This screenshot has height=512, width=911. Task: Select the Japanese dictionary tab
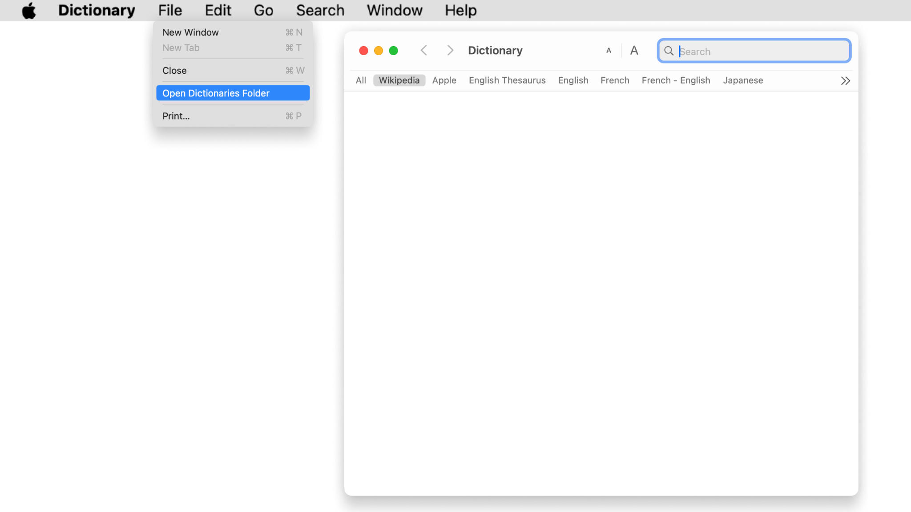(743, 80)
